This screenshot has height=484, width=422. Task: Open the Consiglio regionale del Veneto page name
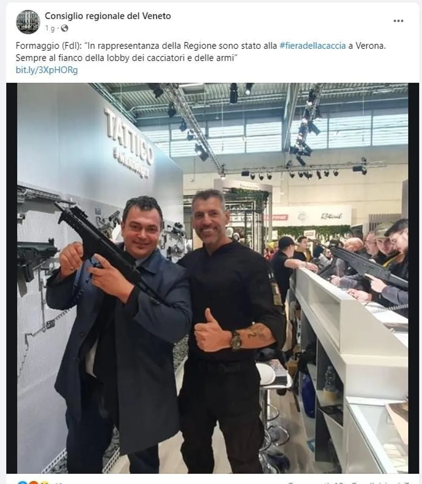(x=108, y=16)
